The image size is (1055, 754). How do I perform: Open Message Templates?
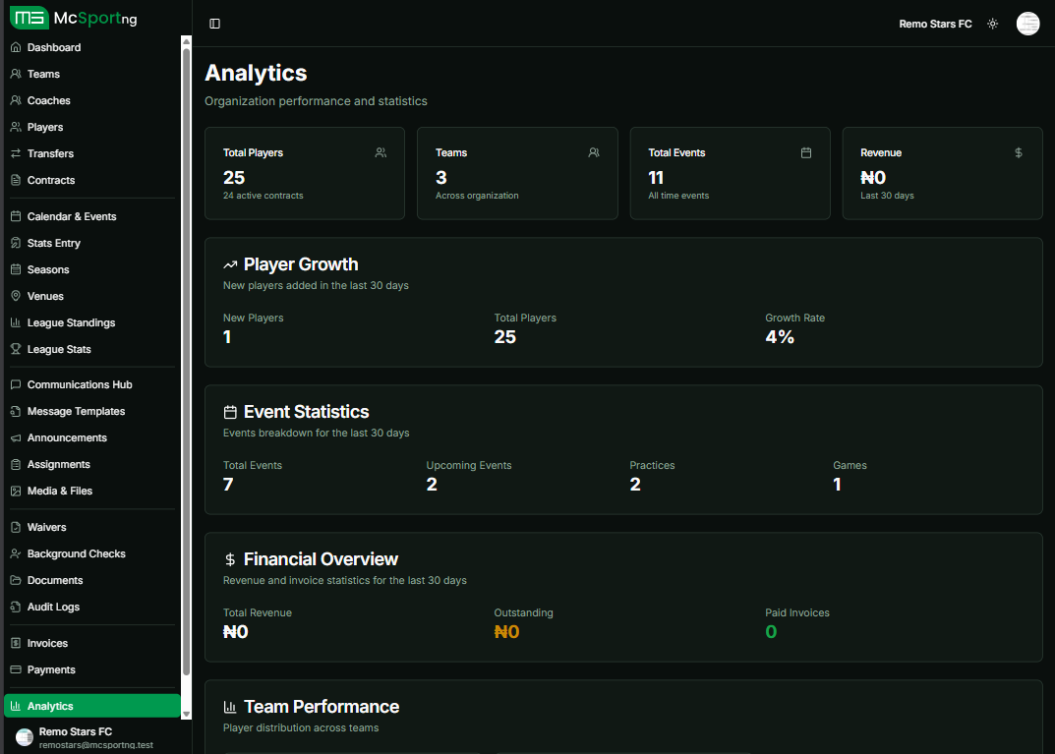[x=15, y=411]
